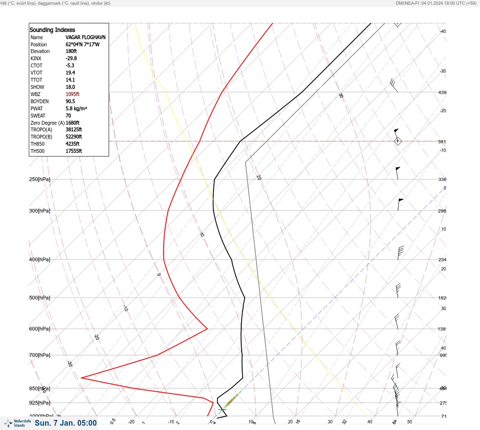Select the wind barb at 600 hPa level

click(397, 322)
